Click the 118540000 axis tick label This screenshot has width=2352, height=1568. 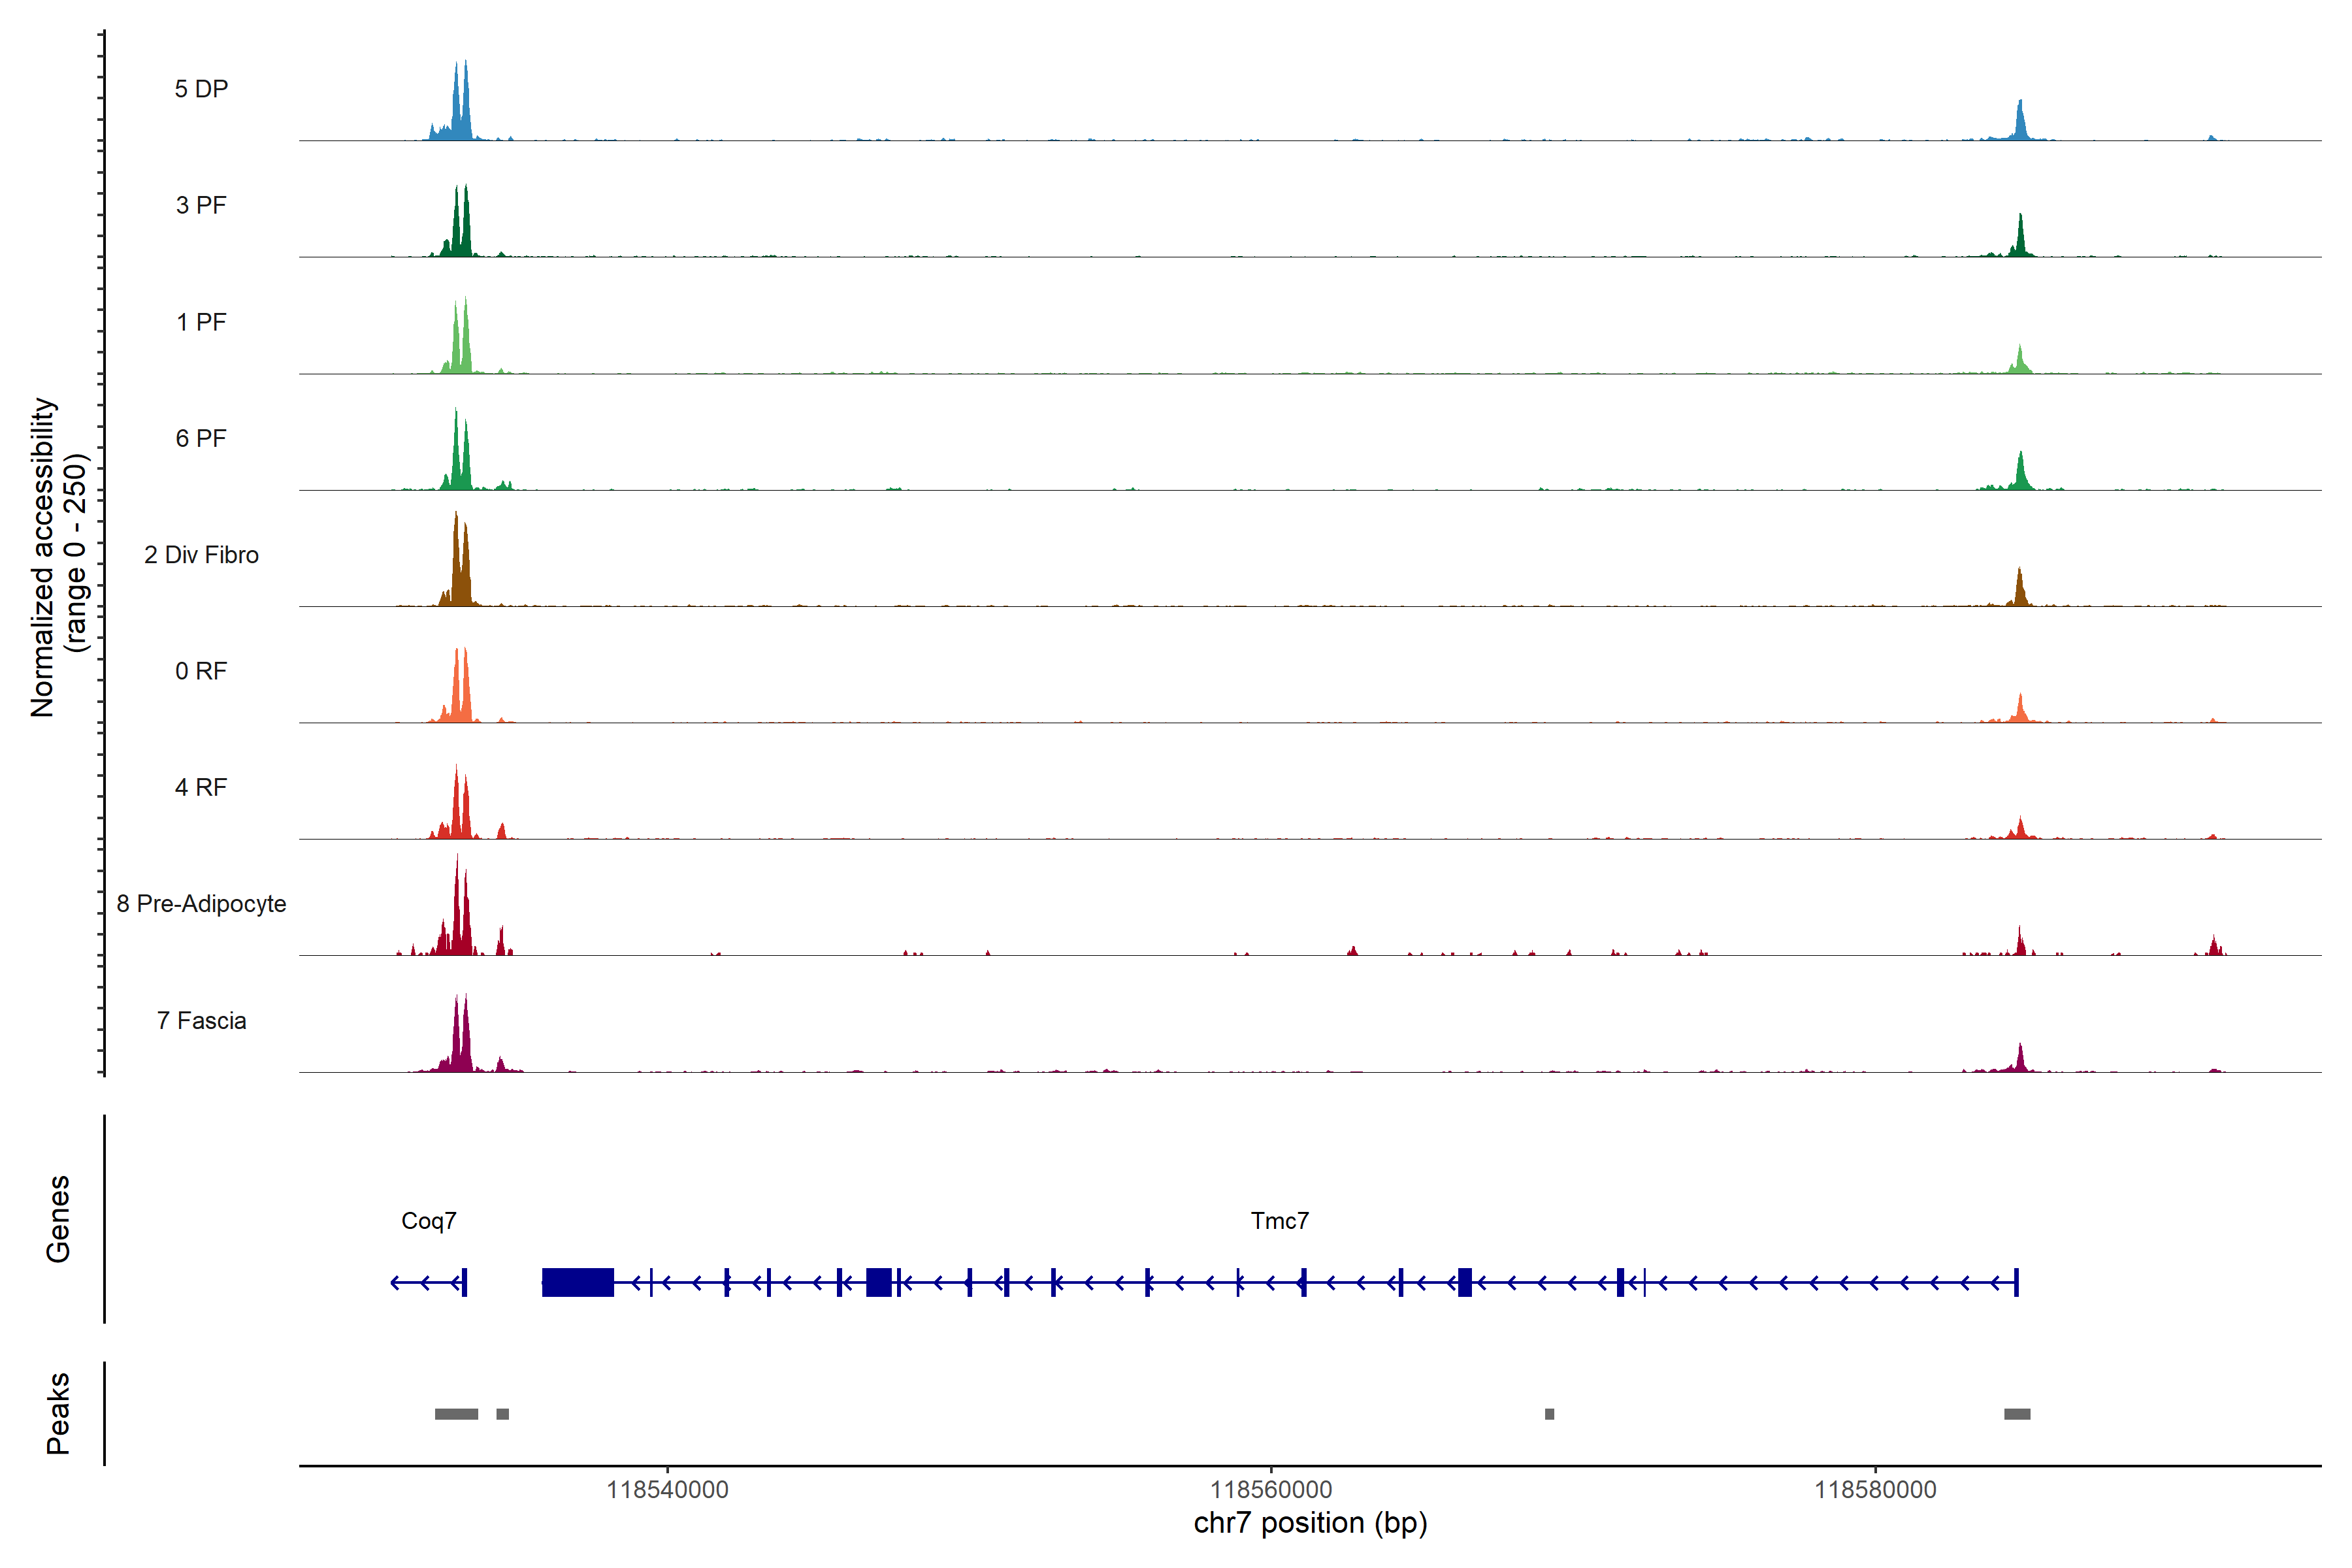tap(667, 1490)
